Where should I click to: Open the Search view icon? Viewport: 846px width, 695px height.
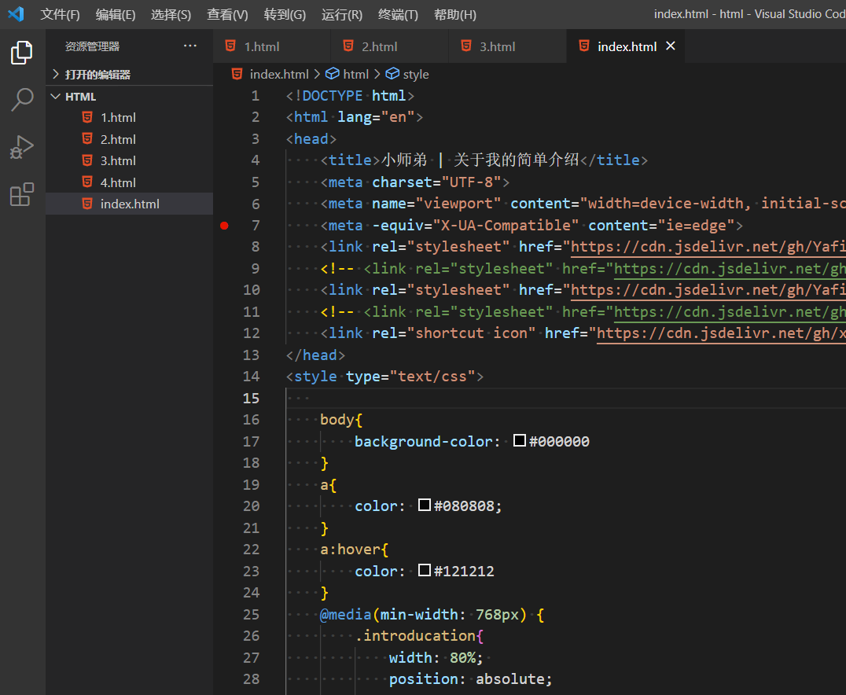[21, 99]
